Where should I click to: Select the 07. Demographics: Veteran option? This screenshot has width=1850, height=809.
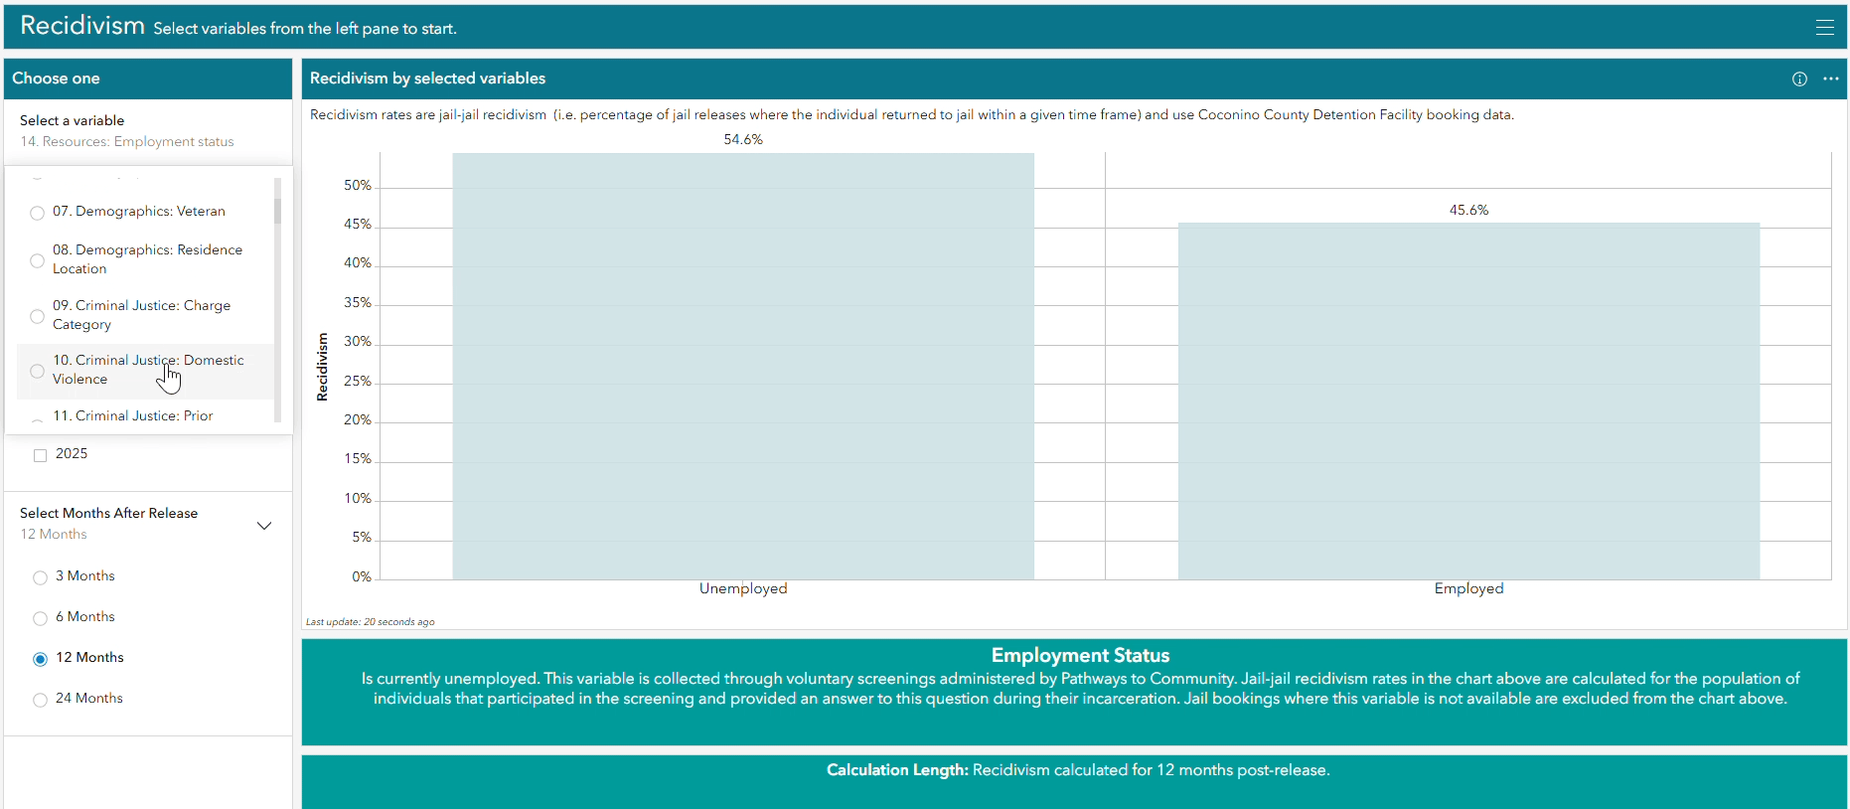pos(138,212)
